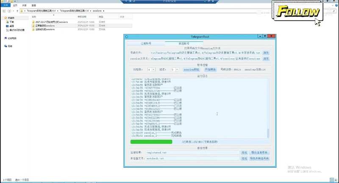Click the Explorer back arrow button
Screen dimensions: 339x183
[x=4, y=11]
